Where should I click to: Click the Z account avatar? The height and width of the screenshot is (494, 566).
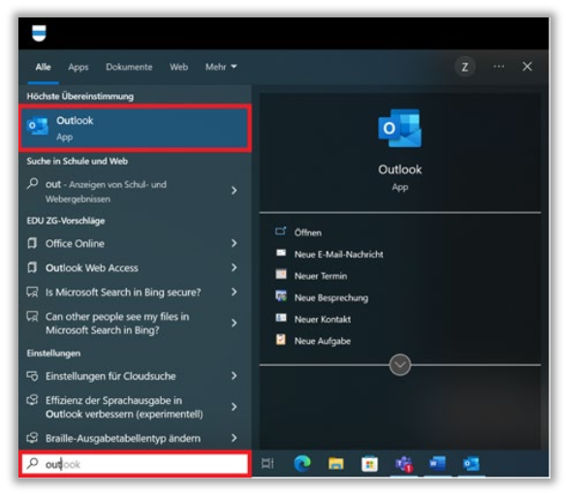(x=465, y=67)
